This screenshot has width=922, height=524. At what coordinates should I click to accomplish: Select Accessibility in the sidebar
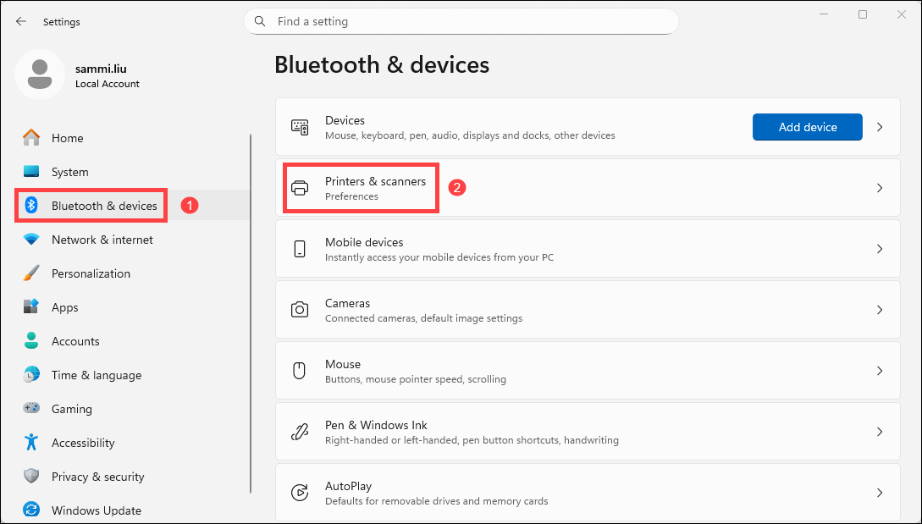(82, 443)
